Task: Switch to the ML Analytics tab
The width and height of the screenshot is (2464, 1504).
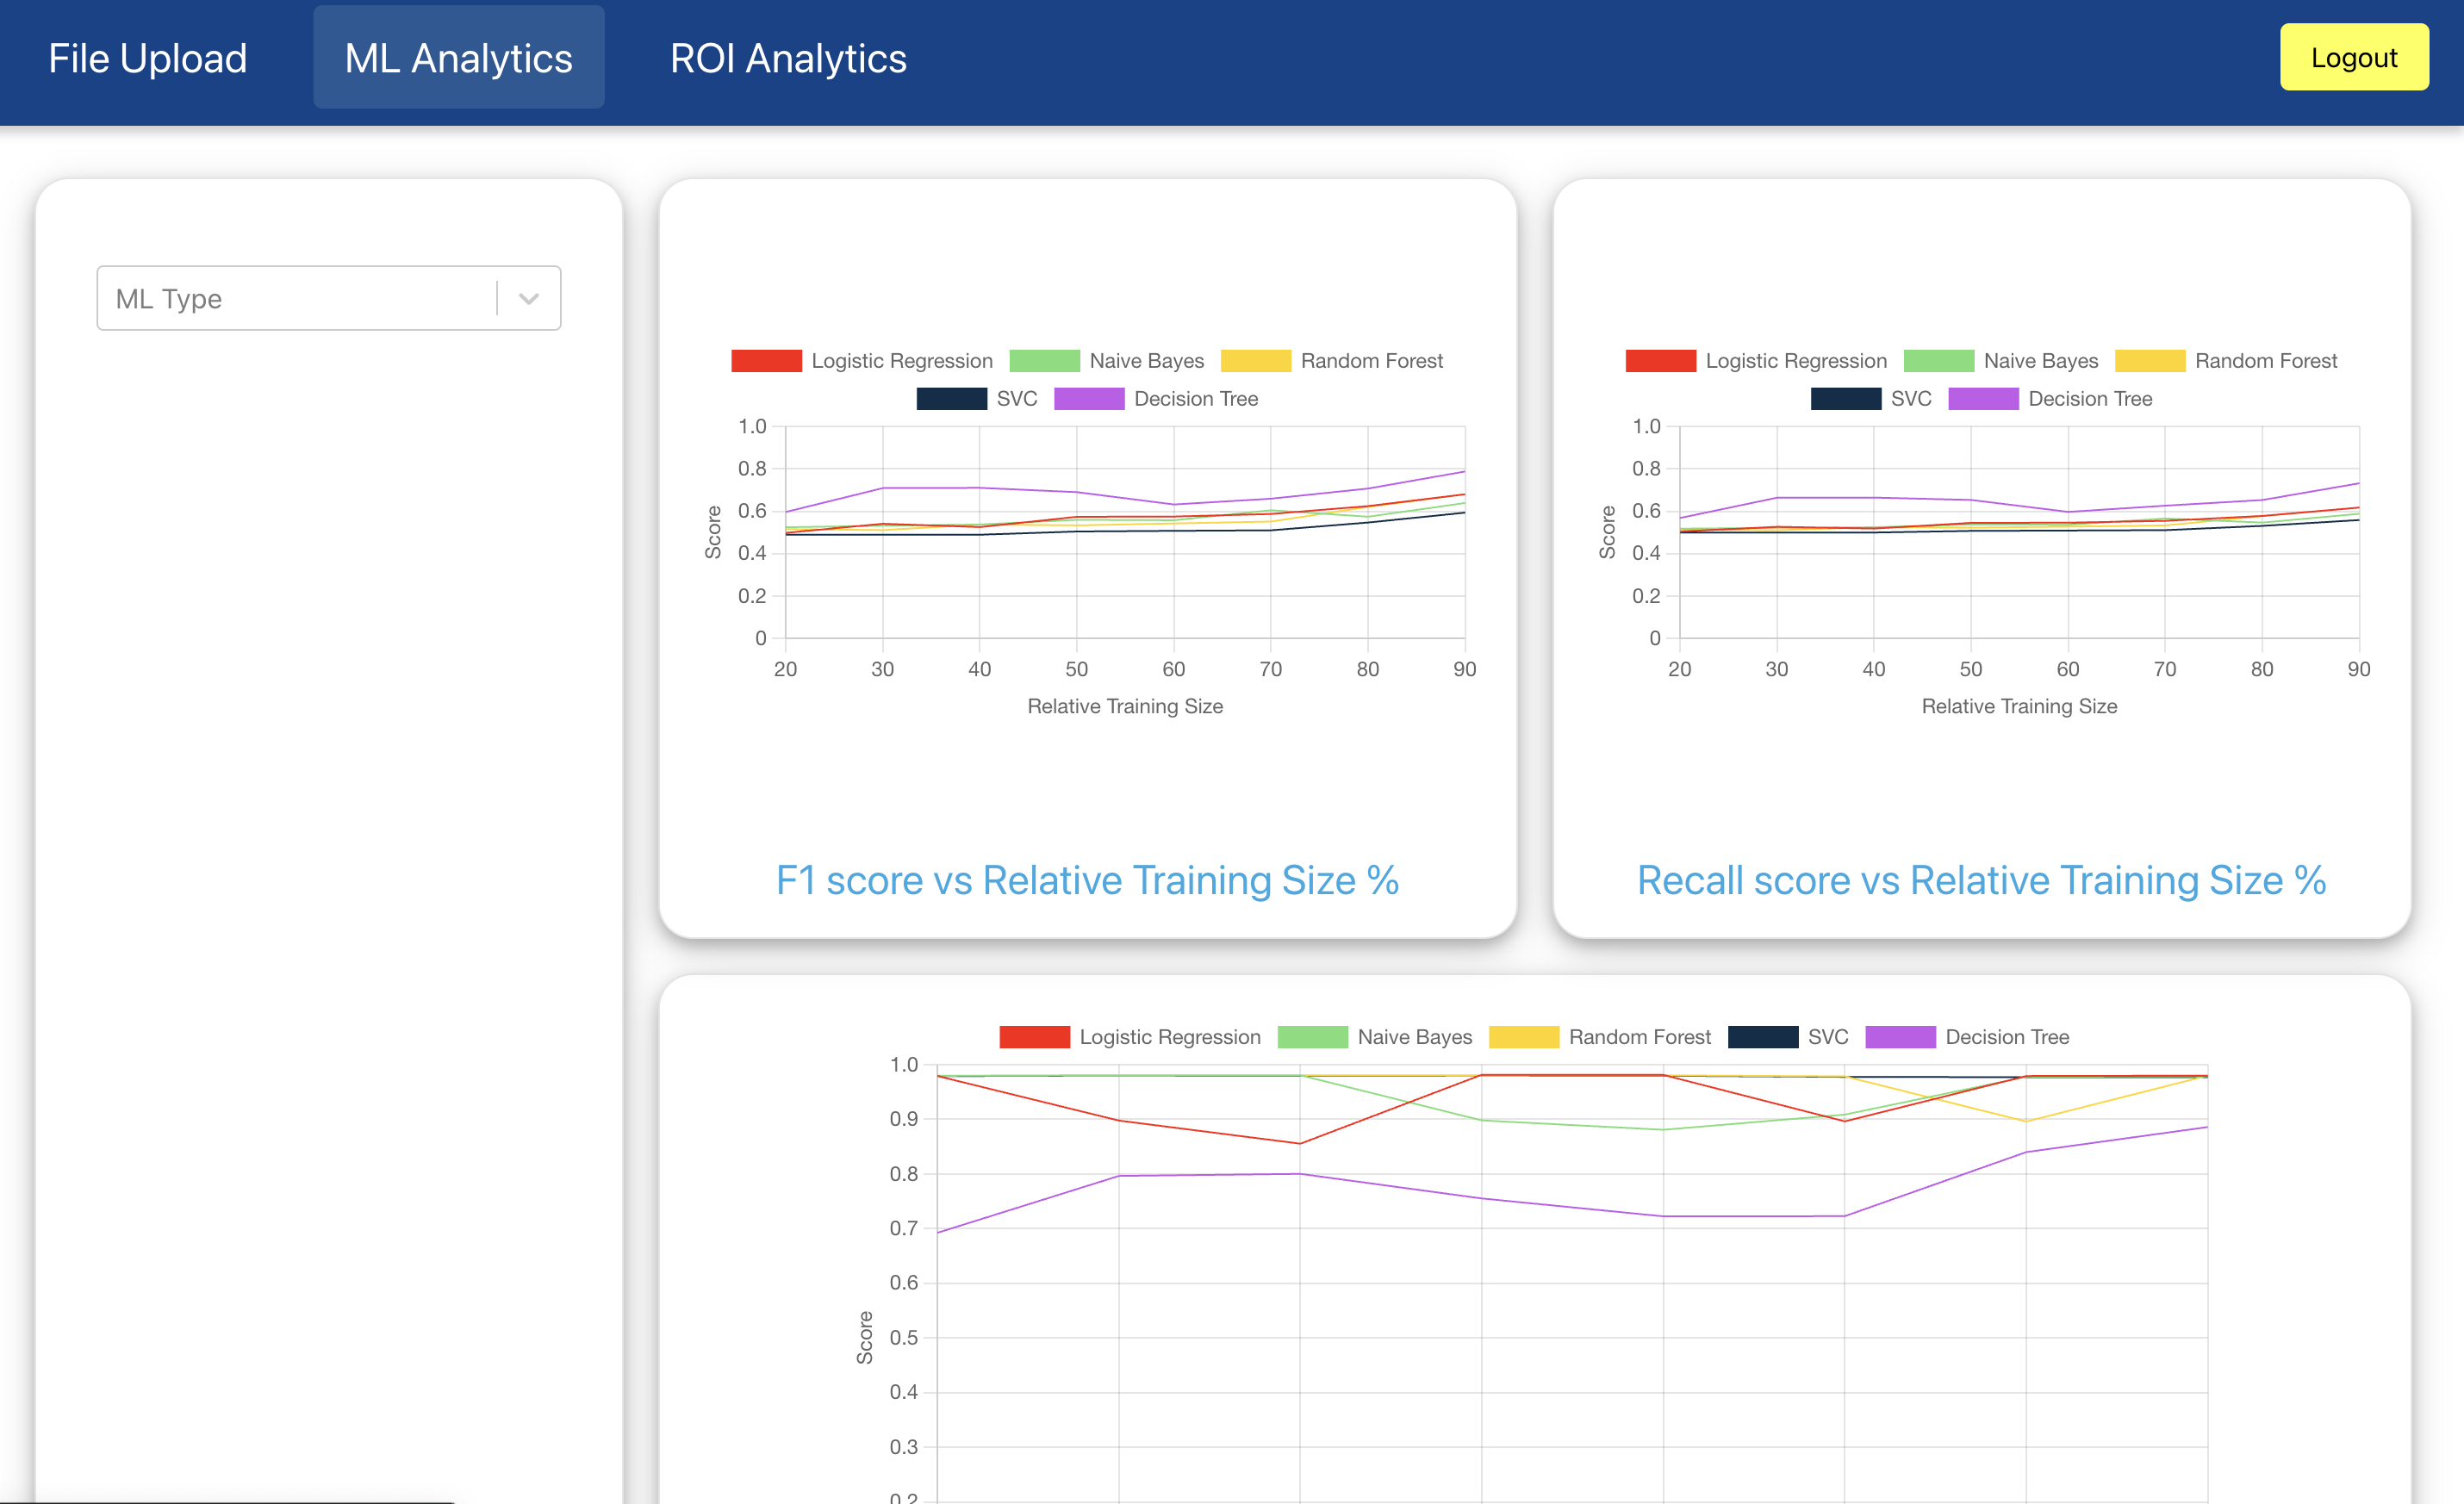Action: (x=459, y=58)
